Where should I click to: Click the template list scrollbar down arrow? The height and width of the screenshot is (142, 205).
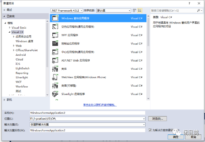coord(148,98)
